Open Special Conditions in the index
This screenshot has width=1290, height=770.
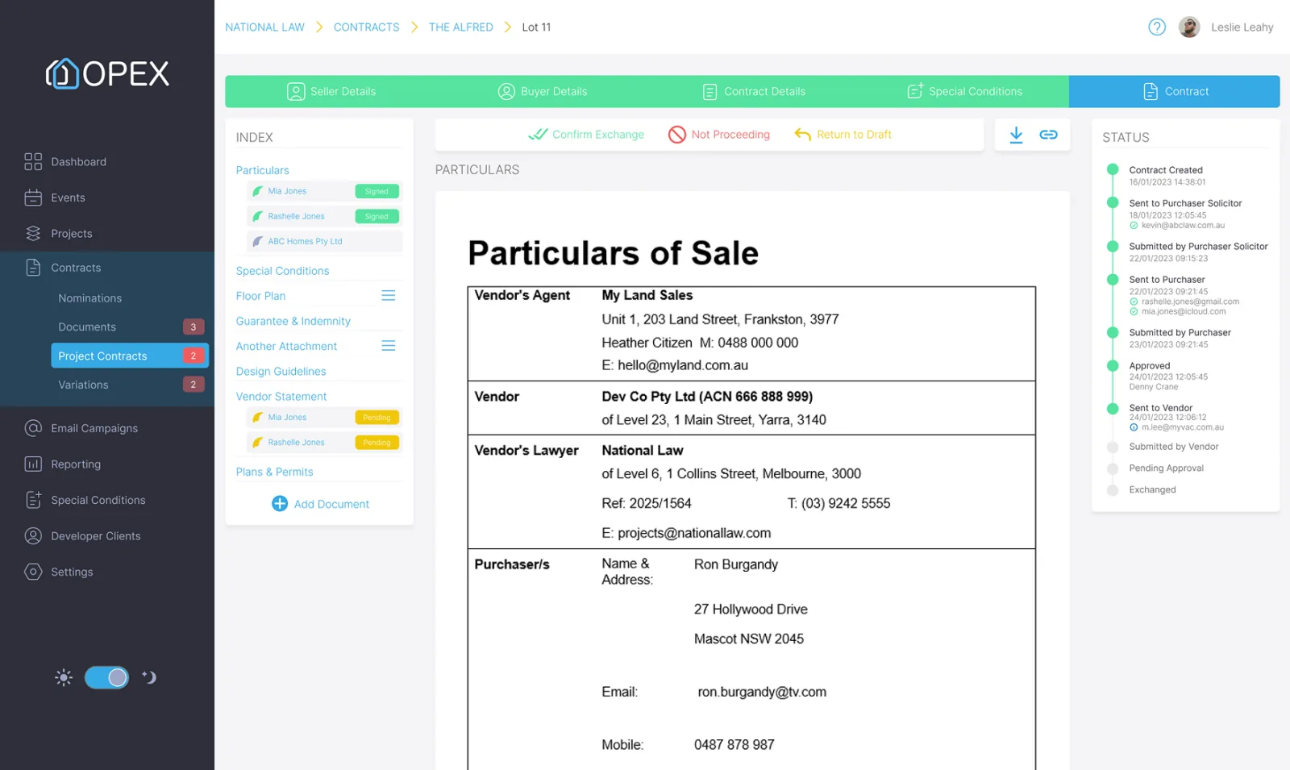point(282,271)
